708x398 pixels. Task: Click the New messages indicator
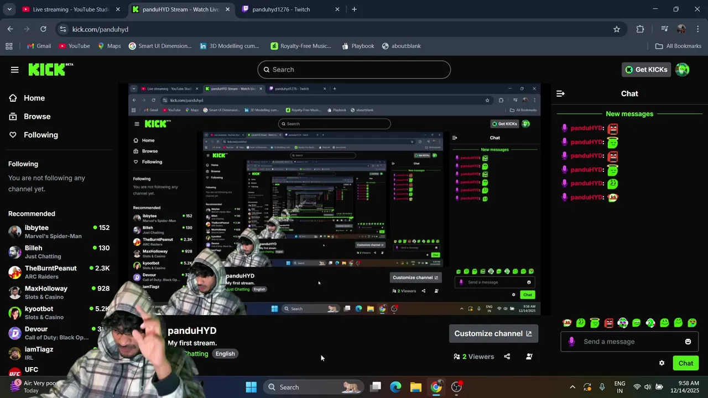click(629, 114)
